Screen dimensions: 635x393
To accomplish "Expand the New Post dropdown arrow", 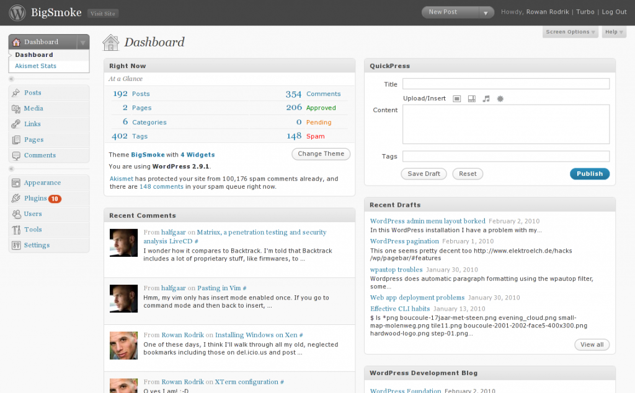I will (486, 12).
